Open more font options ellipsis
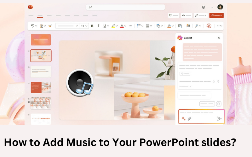The height and width of the screenshot is (157, 252). click(x=130, y=26)
